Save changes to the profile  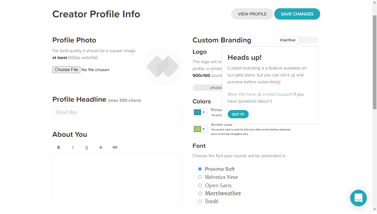pos(297,14)
